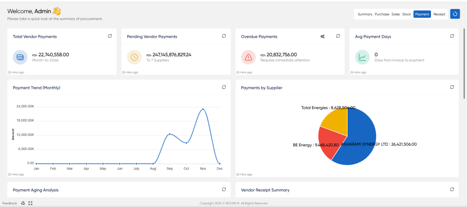Refresh the Payment Aging Analysis panel
The height and width of the screenshot is (207, 467).
tap(224, 189)
